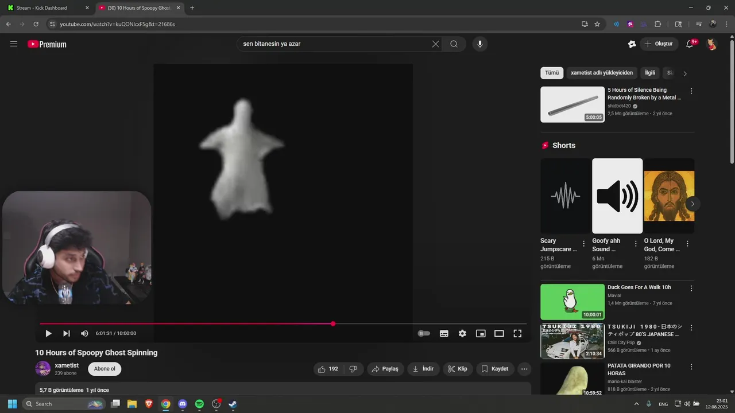Open Goofy ahh Sound short thumbnail
Screen dimensions: 735x413
click(x=617, y=196)
